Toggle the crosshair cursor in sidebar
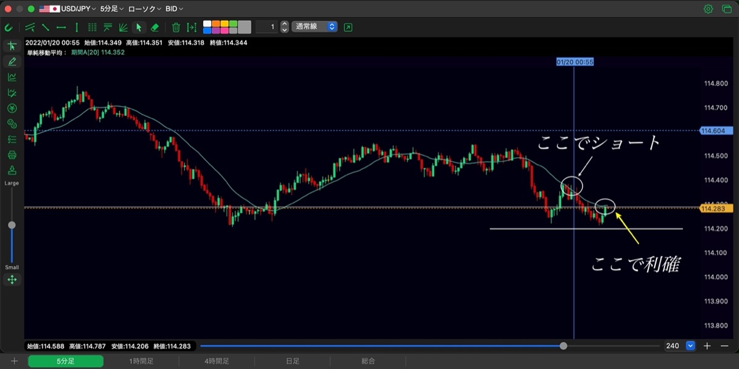 point(12,46)
